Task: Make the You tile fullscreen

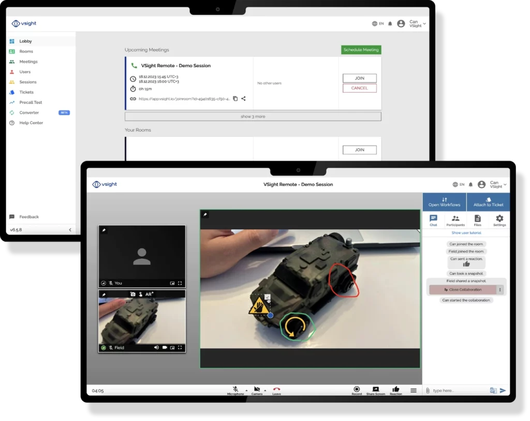Action: [x=180, y=283]
